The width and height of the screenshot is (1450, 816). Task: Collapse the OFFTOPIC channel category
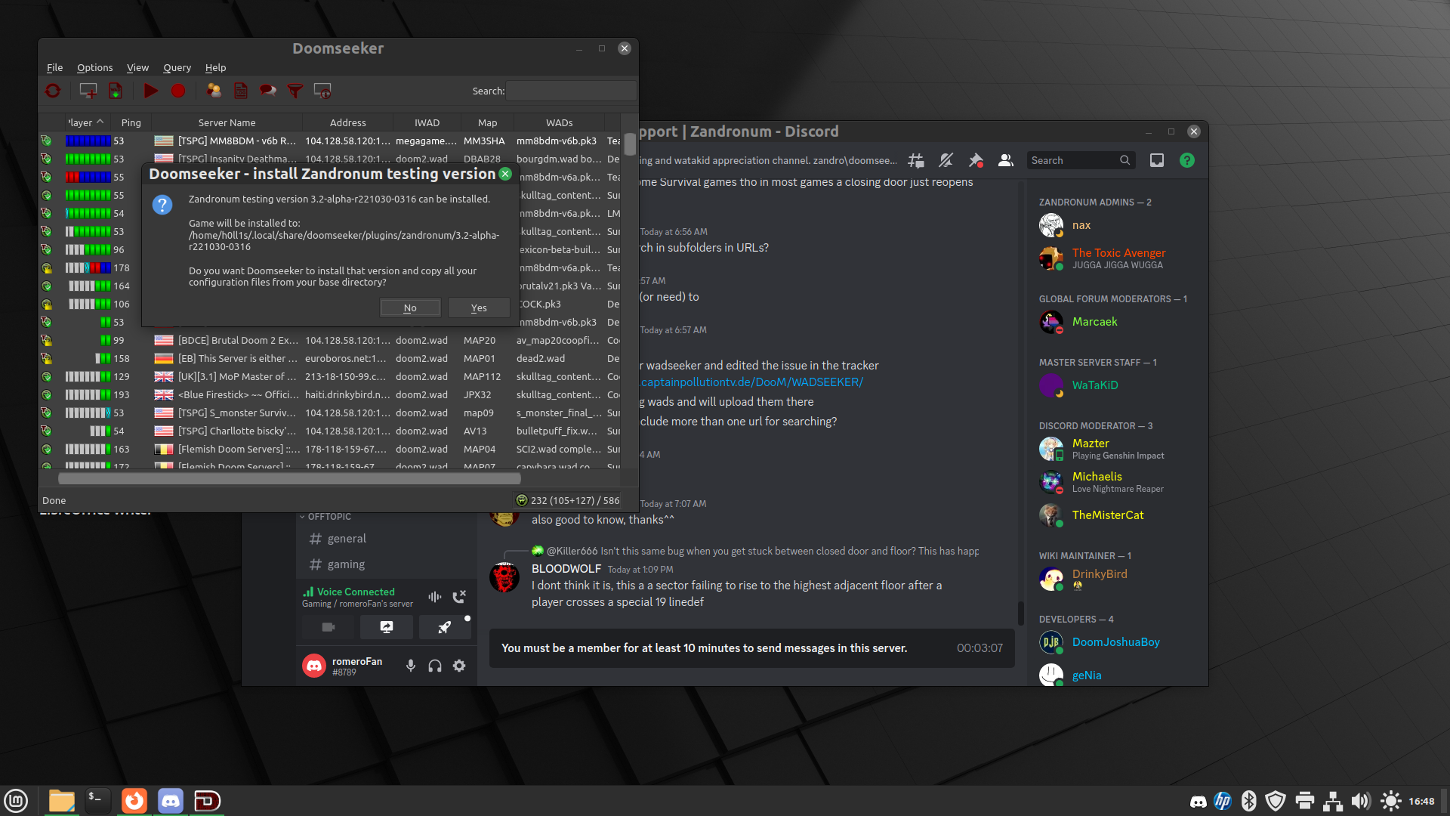tap(329, 517)
